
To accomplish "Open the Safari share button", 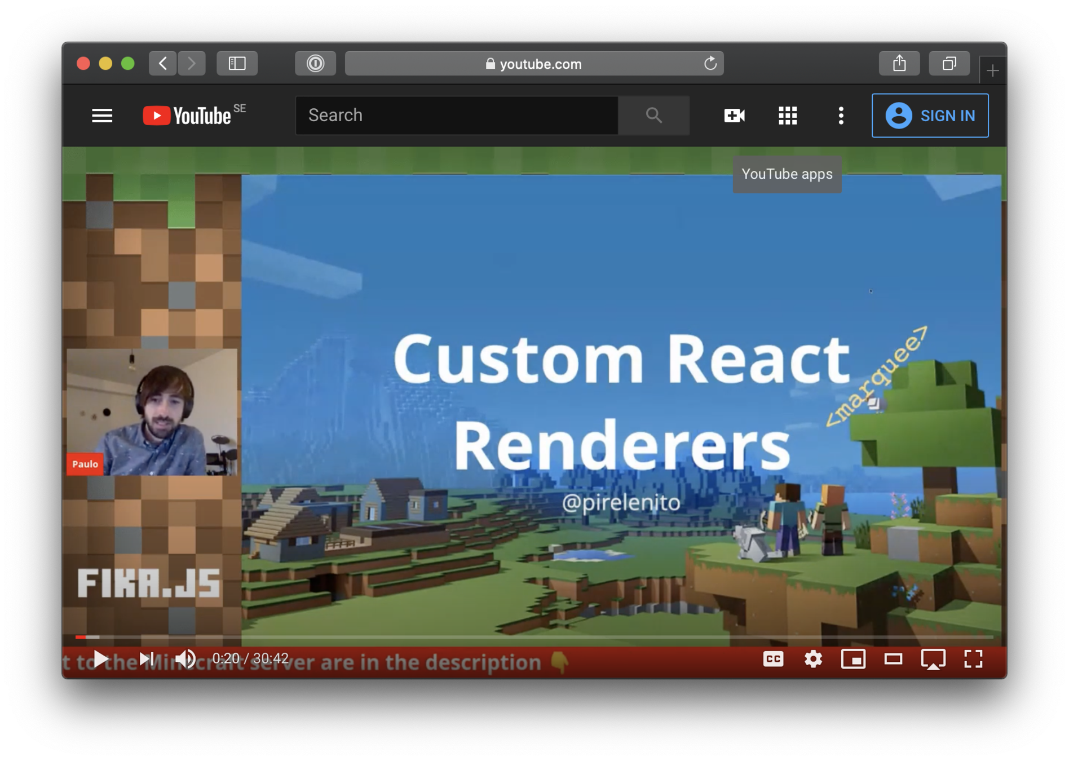I will 899,63.
